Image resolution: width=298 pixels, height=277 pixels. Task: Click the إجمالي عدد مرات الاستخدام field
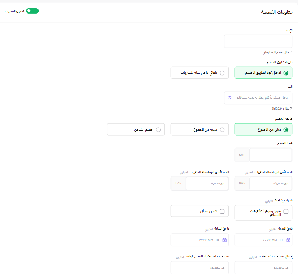pyautogui.click(x=263, y=267)
